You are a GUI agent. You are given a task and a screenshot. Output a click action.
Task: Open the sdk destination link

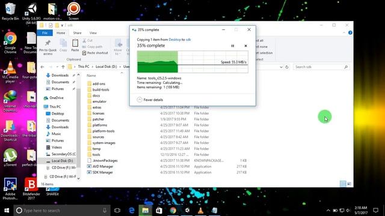188,40
